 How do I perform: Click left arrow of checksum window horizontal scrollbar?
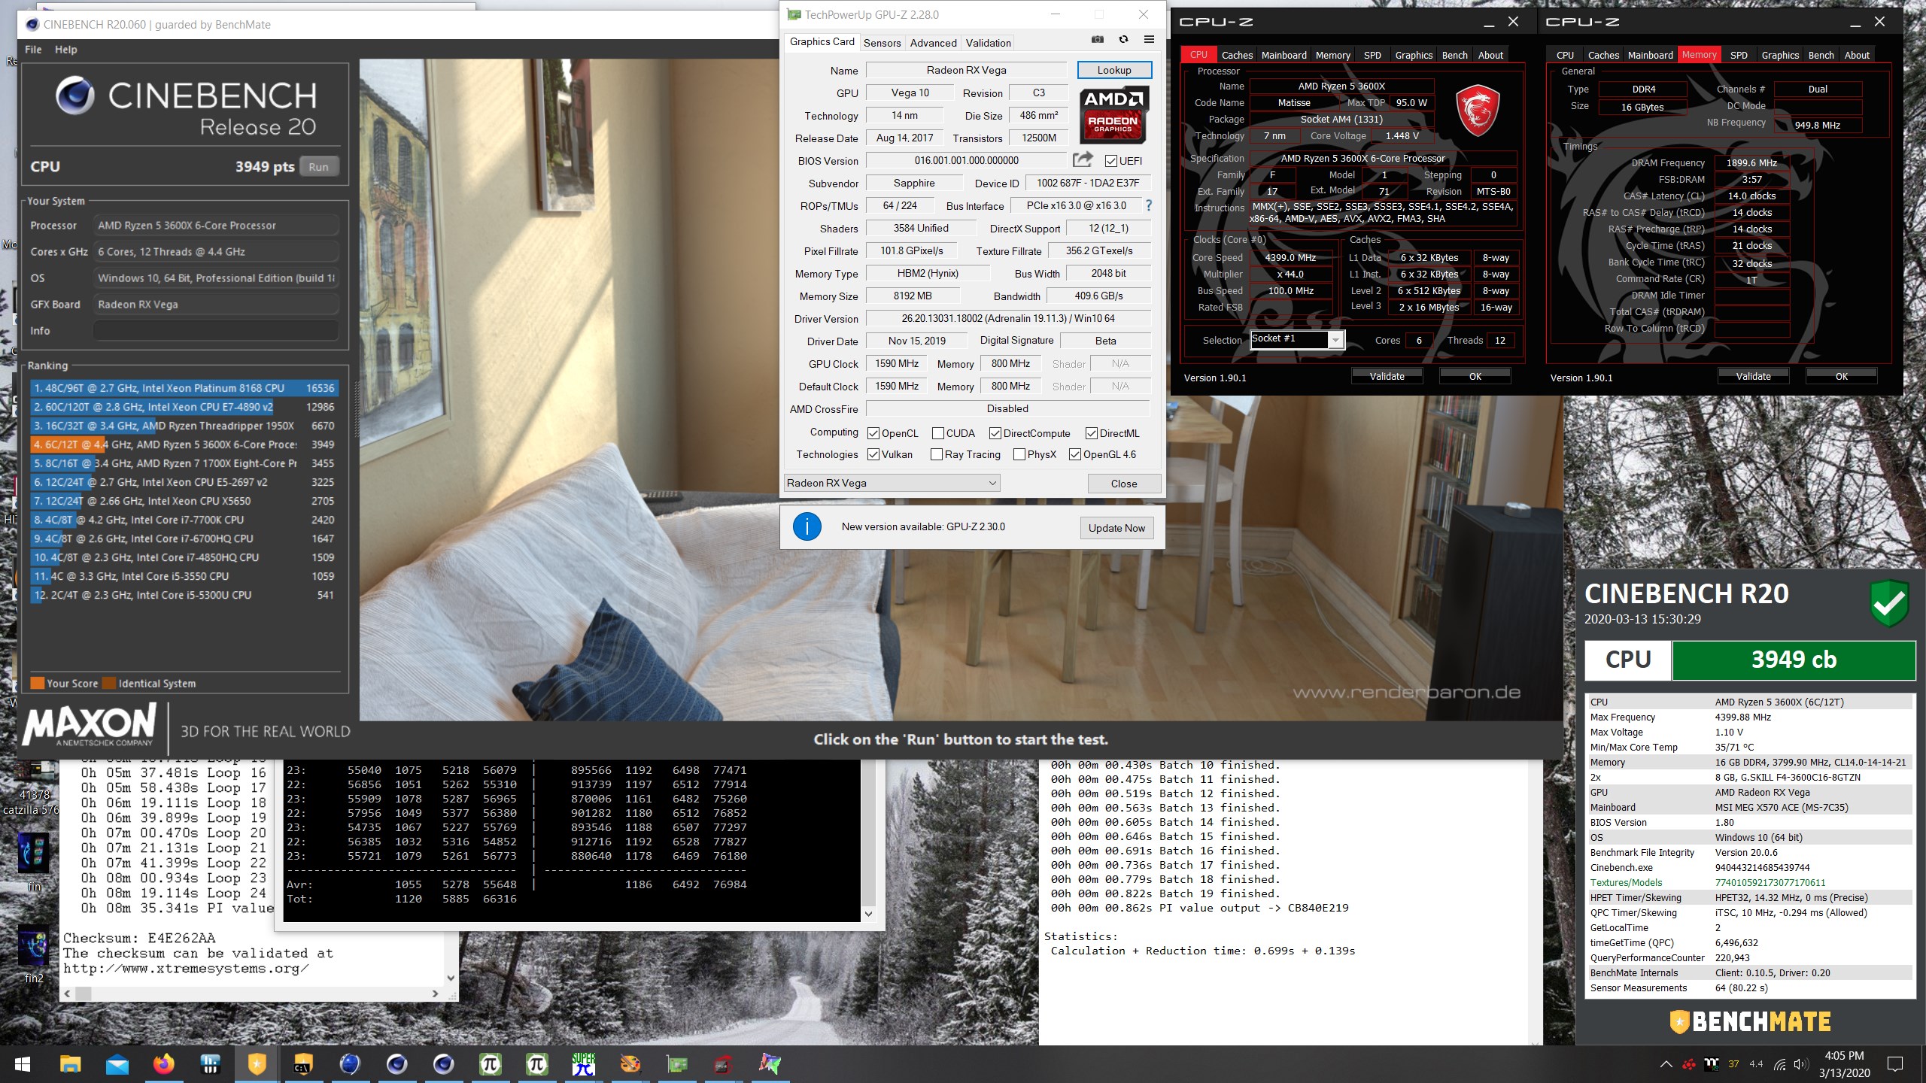(x=67, y=994)
